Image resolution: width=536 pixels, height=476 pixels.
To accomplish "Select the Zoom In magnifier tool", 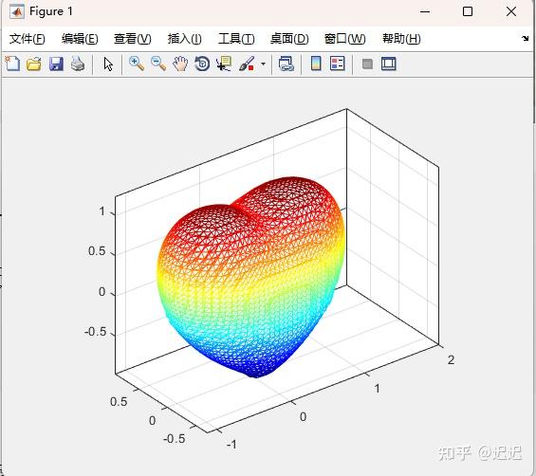I will pyautogui.click(x=137, y=64).
